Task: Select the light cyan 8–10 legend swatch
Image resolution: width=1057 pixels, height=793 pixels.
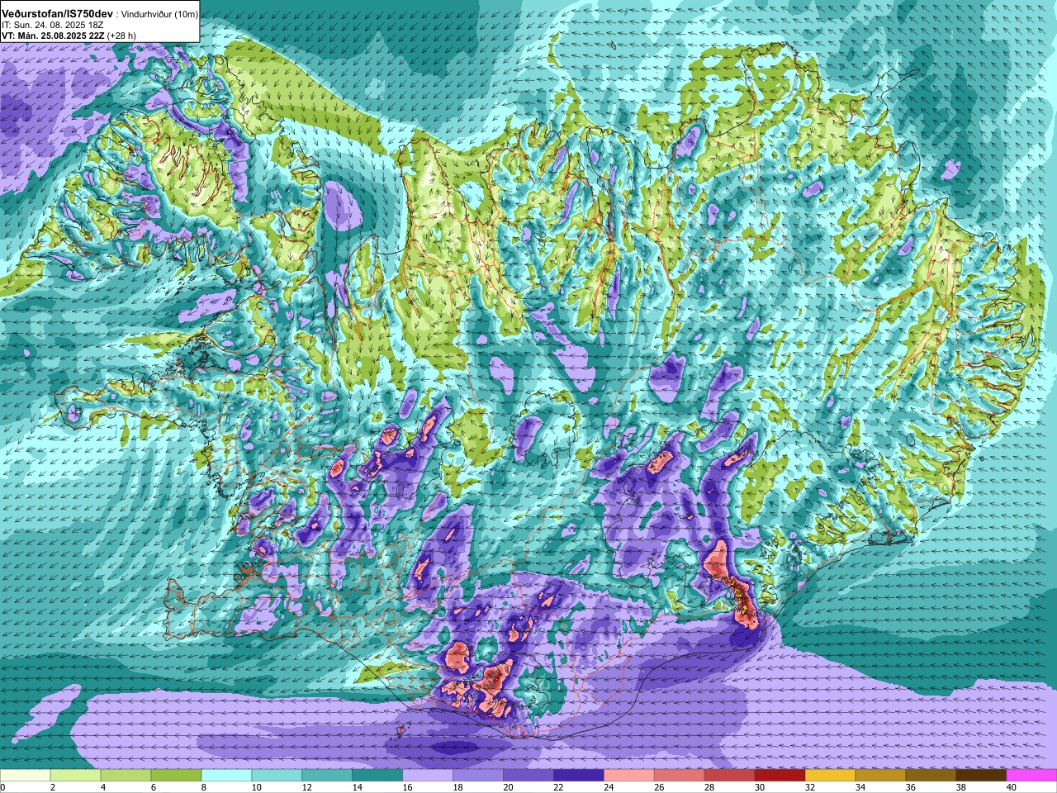Action: pyautogui.click(x=226, y=776)
